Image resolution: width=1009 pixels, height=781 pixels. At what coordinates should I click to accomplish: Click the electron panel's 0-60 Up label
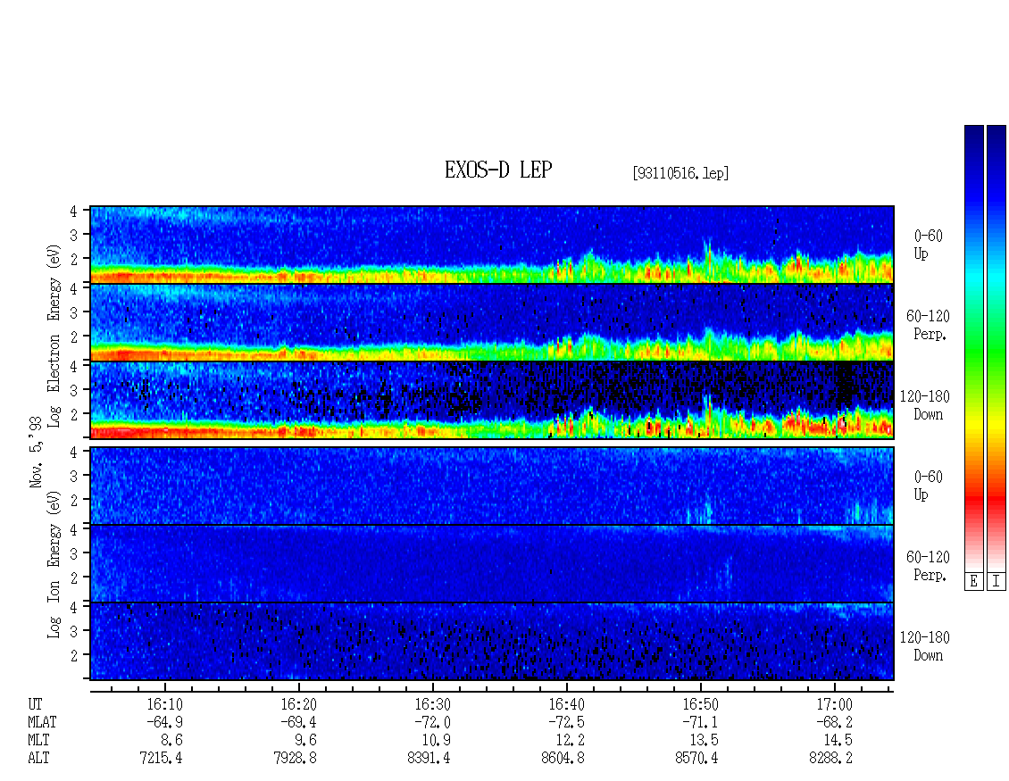[928, 245]
